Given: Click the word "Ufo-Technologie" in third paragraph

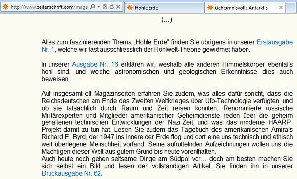Looking at the screenshot, I should tap(228, 101).
